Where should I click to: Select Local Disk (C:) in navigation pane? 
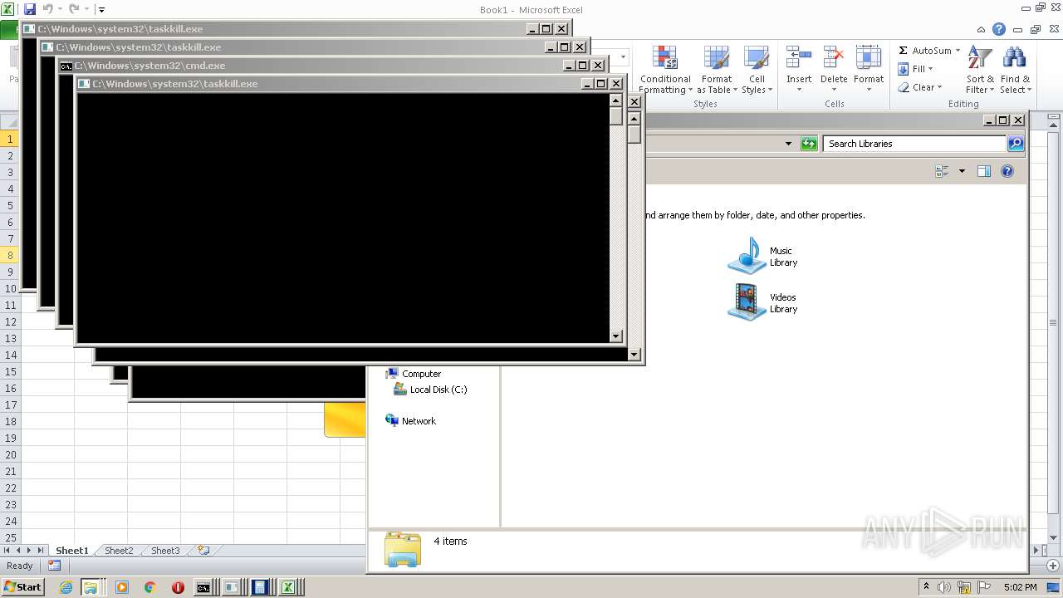pos(430,390)
